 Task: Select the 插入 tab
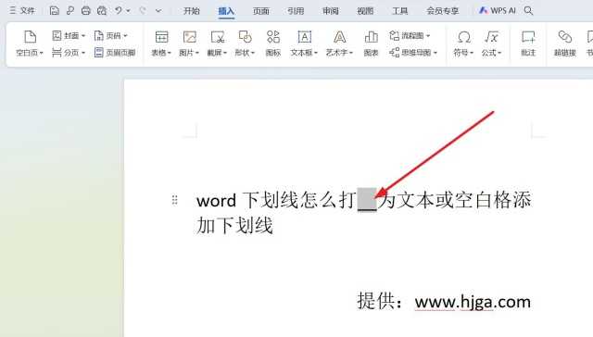(226, 11)
